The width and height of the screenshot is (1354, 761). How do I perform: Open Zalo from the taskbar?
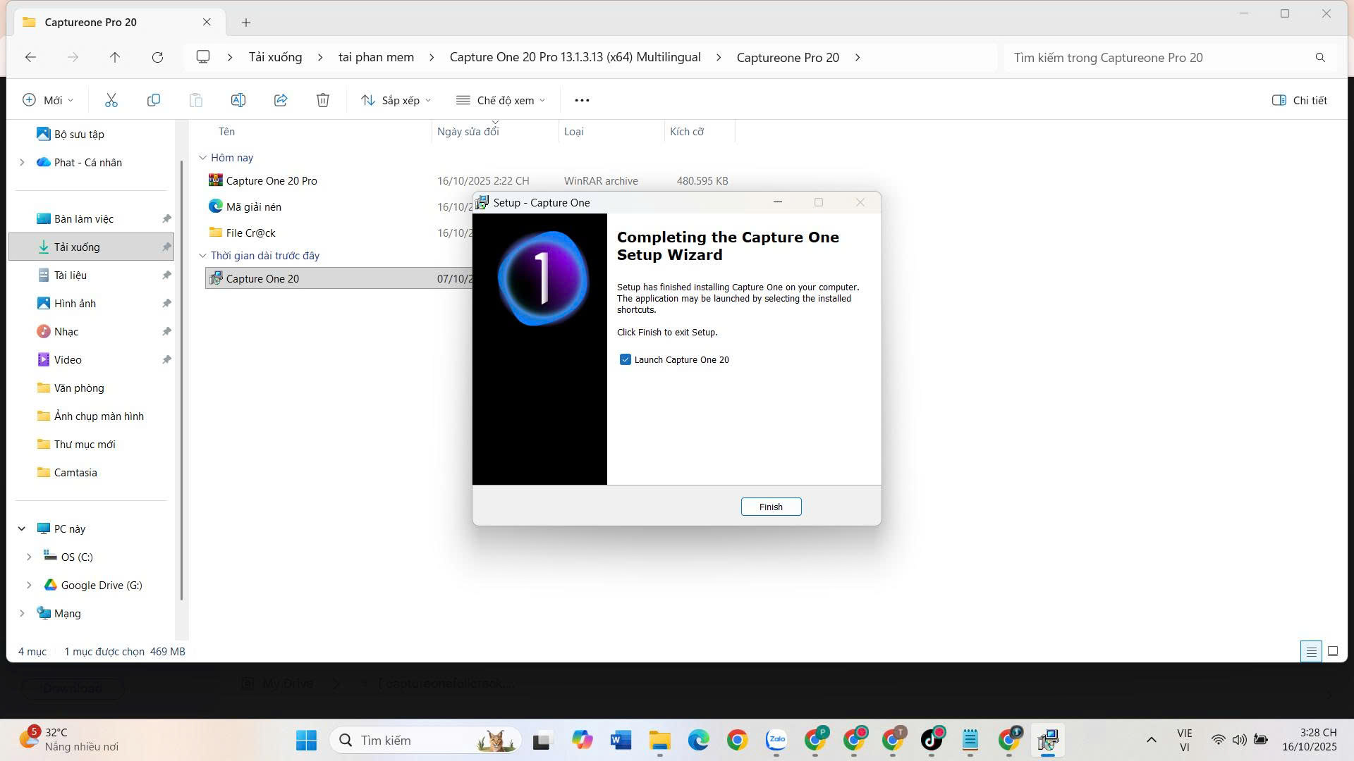[776, 740]
